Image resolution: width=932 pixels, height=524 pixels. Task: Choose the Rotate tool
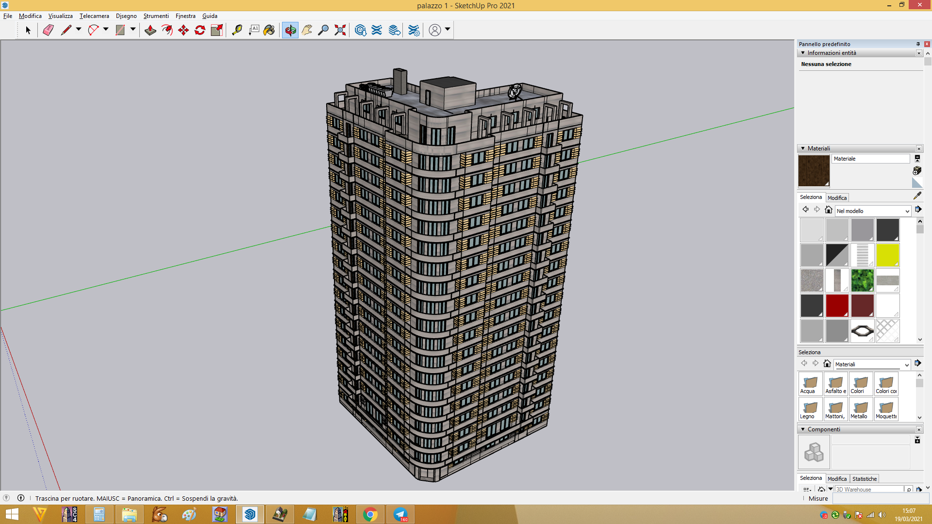[200, 30]
